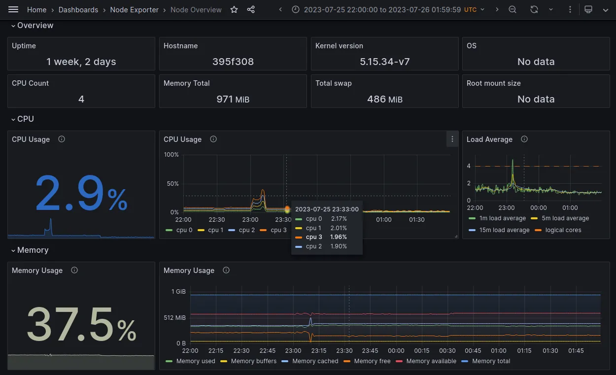Click the Node Exporter breadcrumb link
Image resolution: width=616 pixels, height=375 pixels.
[x=134, y=9]
